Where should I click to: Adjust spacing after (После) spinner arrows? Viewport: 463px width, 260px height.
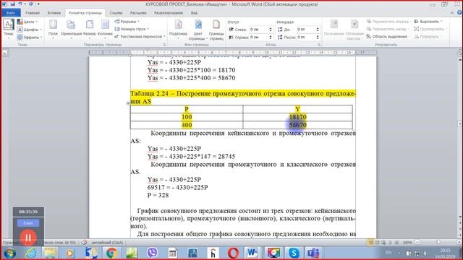[x=318, y=37]
